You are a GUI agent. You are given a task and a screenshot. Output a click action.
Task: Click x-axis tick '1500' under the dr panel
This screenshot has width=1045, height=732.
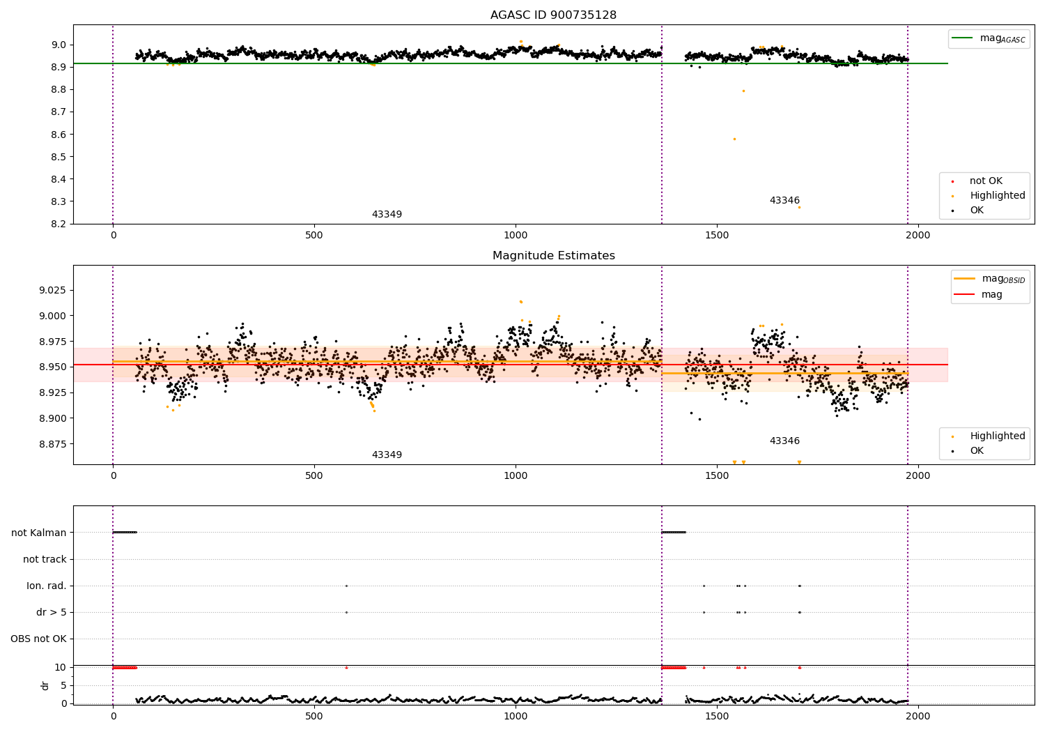point(717,717)
